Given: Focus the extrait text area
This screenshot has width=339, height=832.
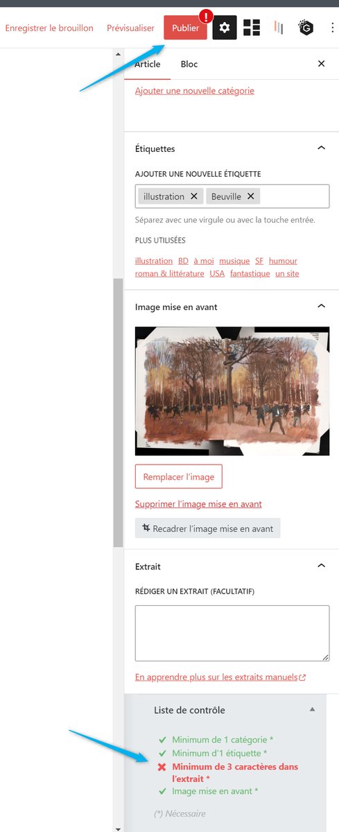Looking at the screenshot, I should tap(232, 633).
